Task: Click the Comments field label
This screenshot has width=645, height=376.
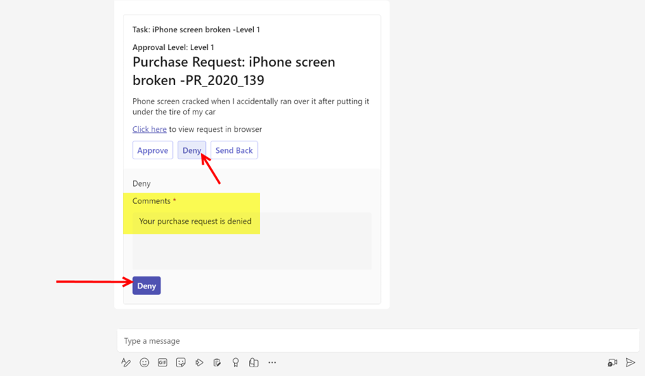Action: 152,201
